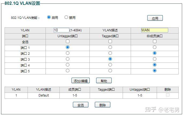This screenshot has width=184, height=117.
Task: Check 全选 for Untagged端口 column
Action: pyautogui.click(x=67, y=41)
